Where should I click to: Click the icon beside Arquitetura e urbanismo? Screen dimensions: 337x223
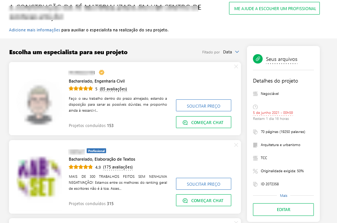255,145
